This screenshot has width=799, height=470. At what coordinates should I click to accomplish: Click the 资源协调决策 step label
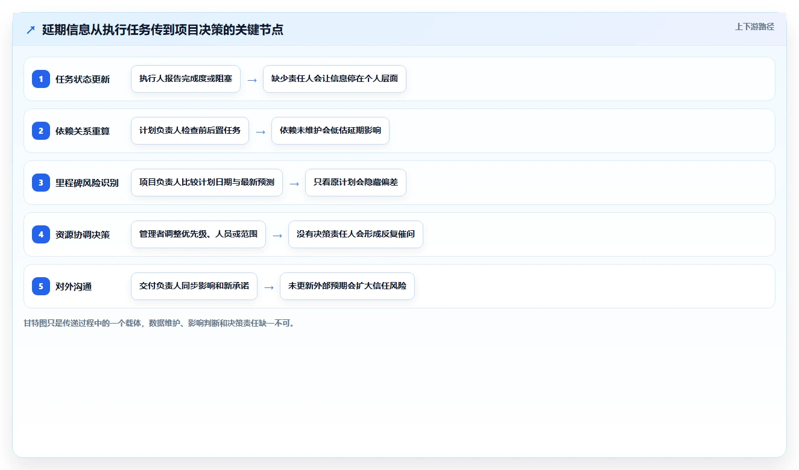(x=83, y=234)
